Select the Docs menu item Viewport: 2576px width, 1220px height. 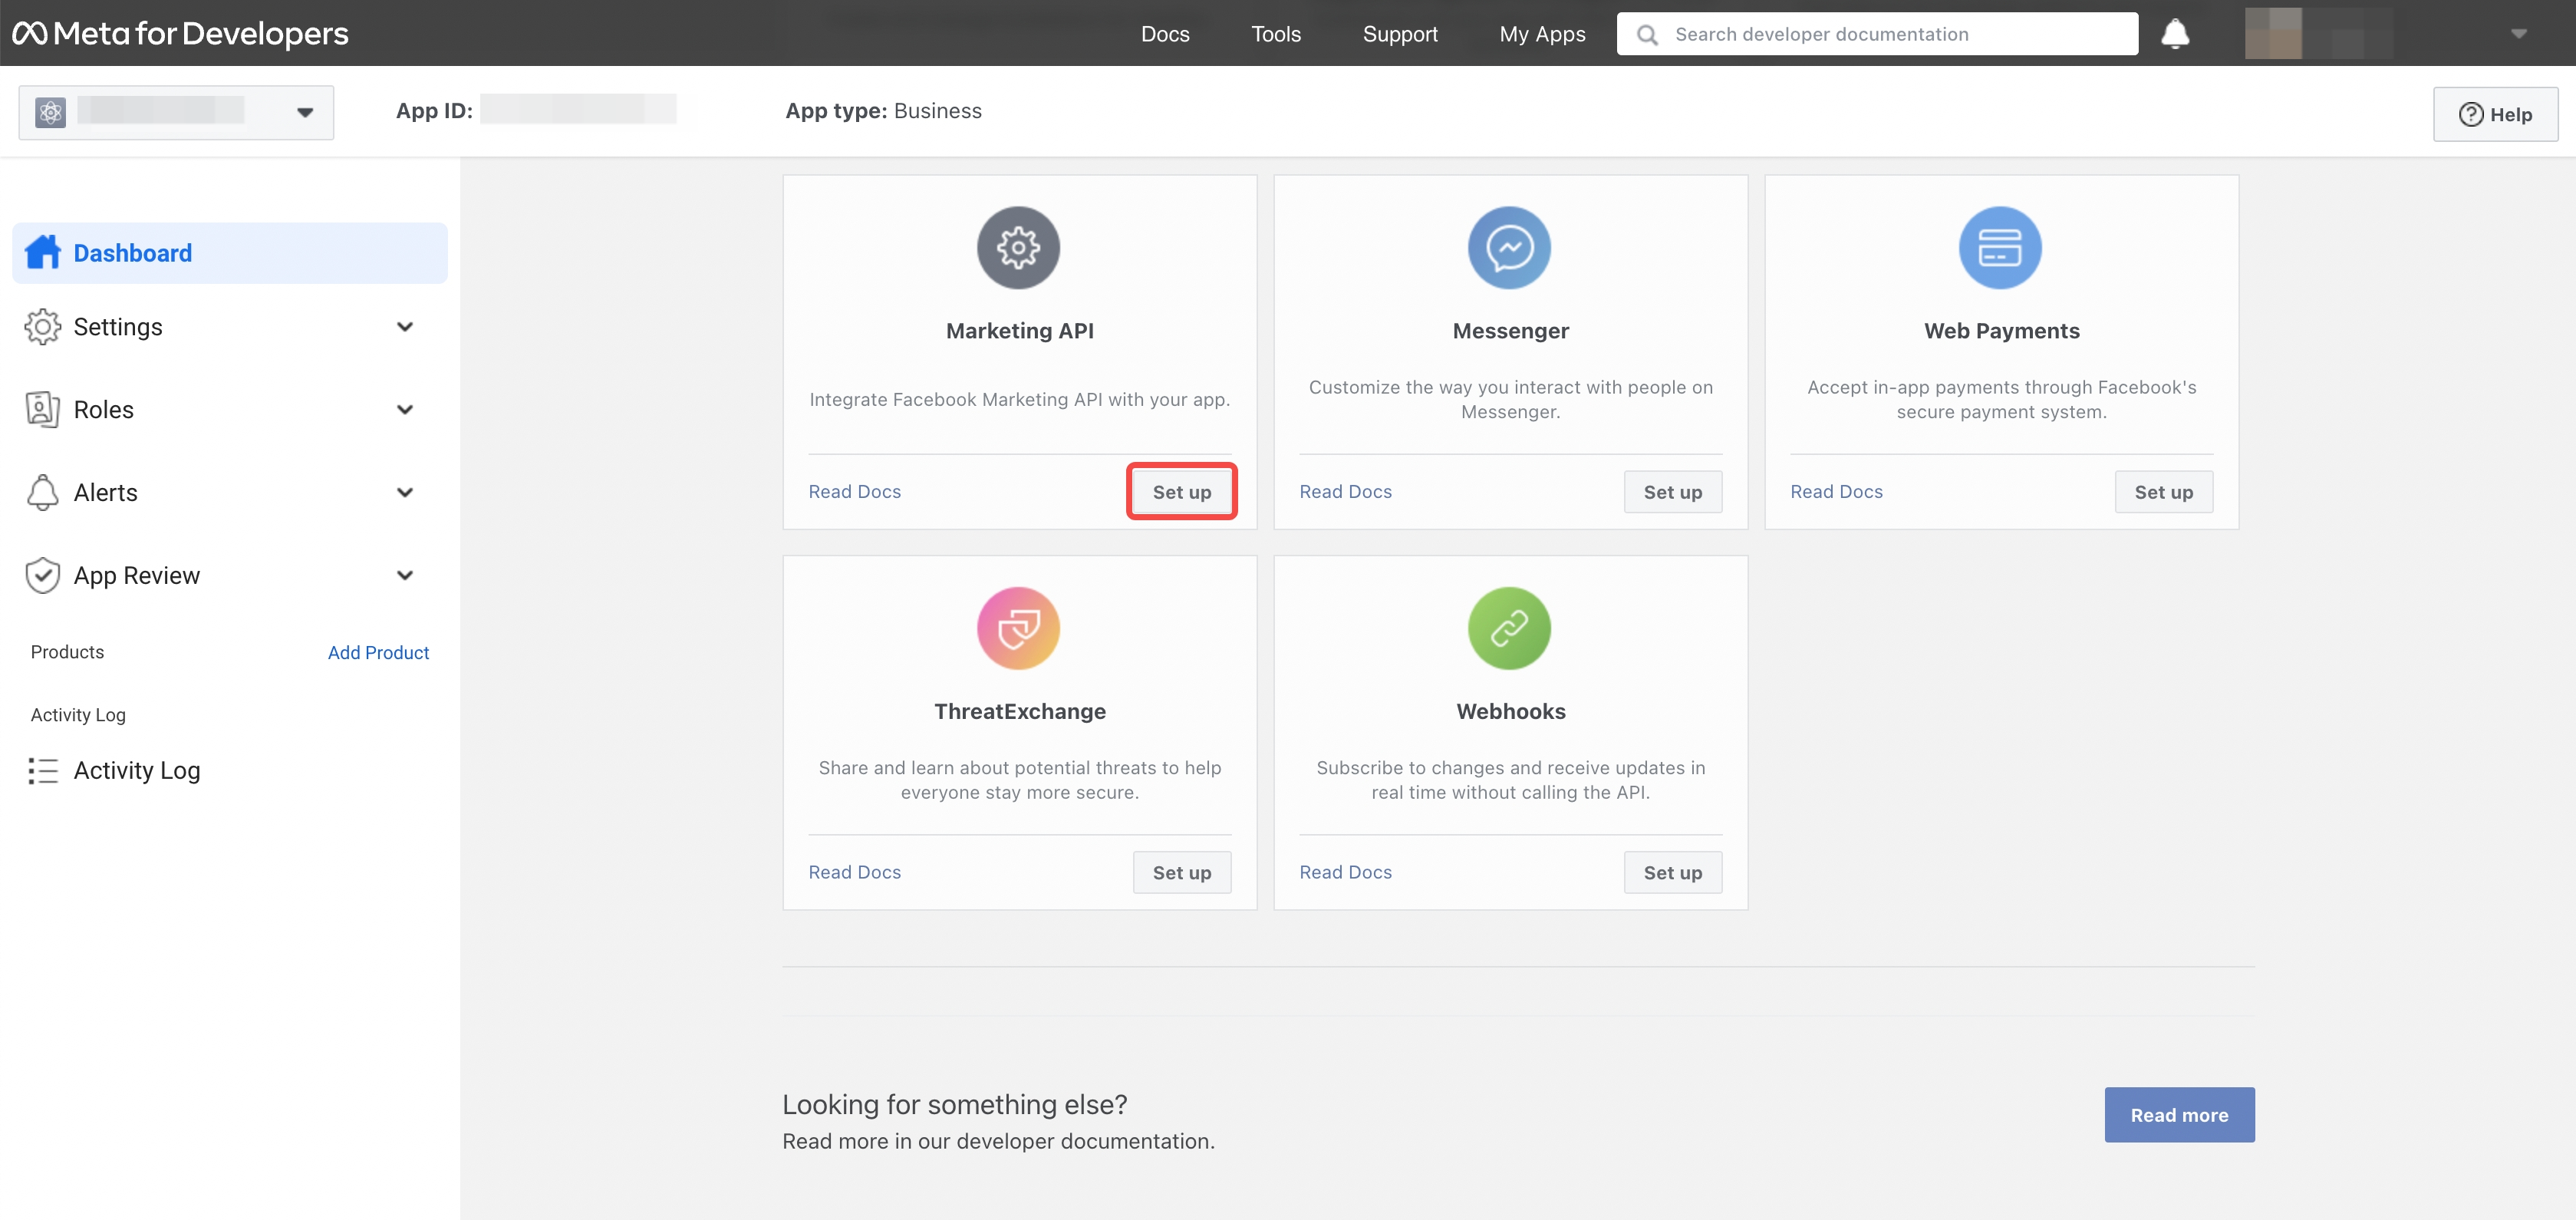pyautogui.click(x=1165, y=33)
